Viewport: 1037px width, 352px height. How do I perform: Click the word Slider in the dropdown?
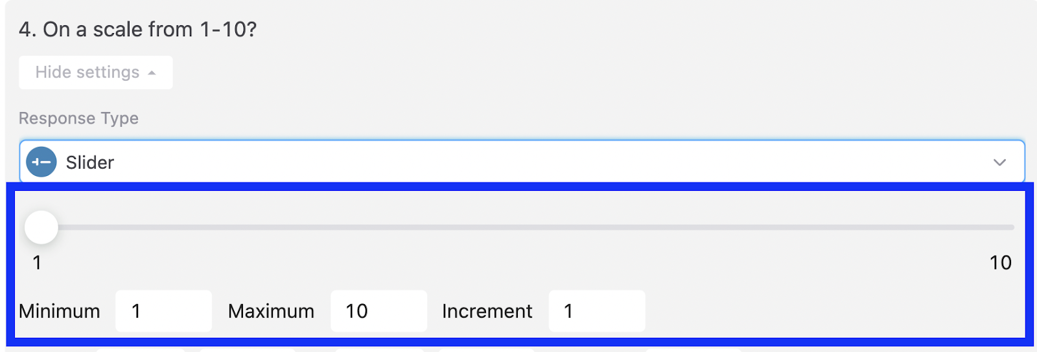point(90,162)
